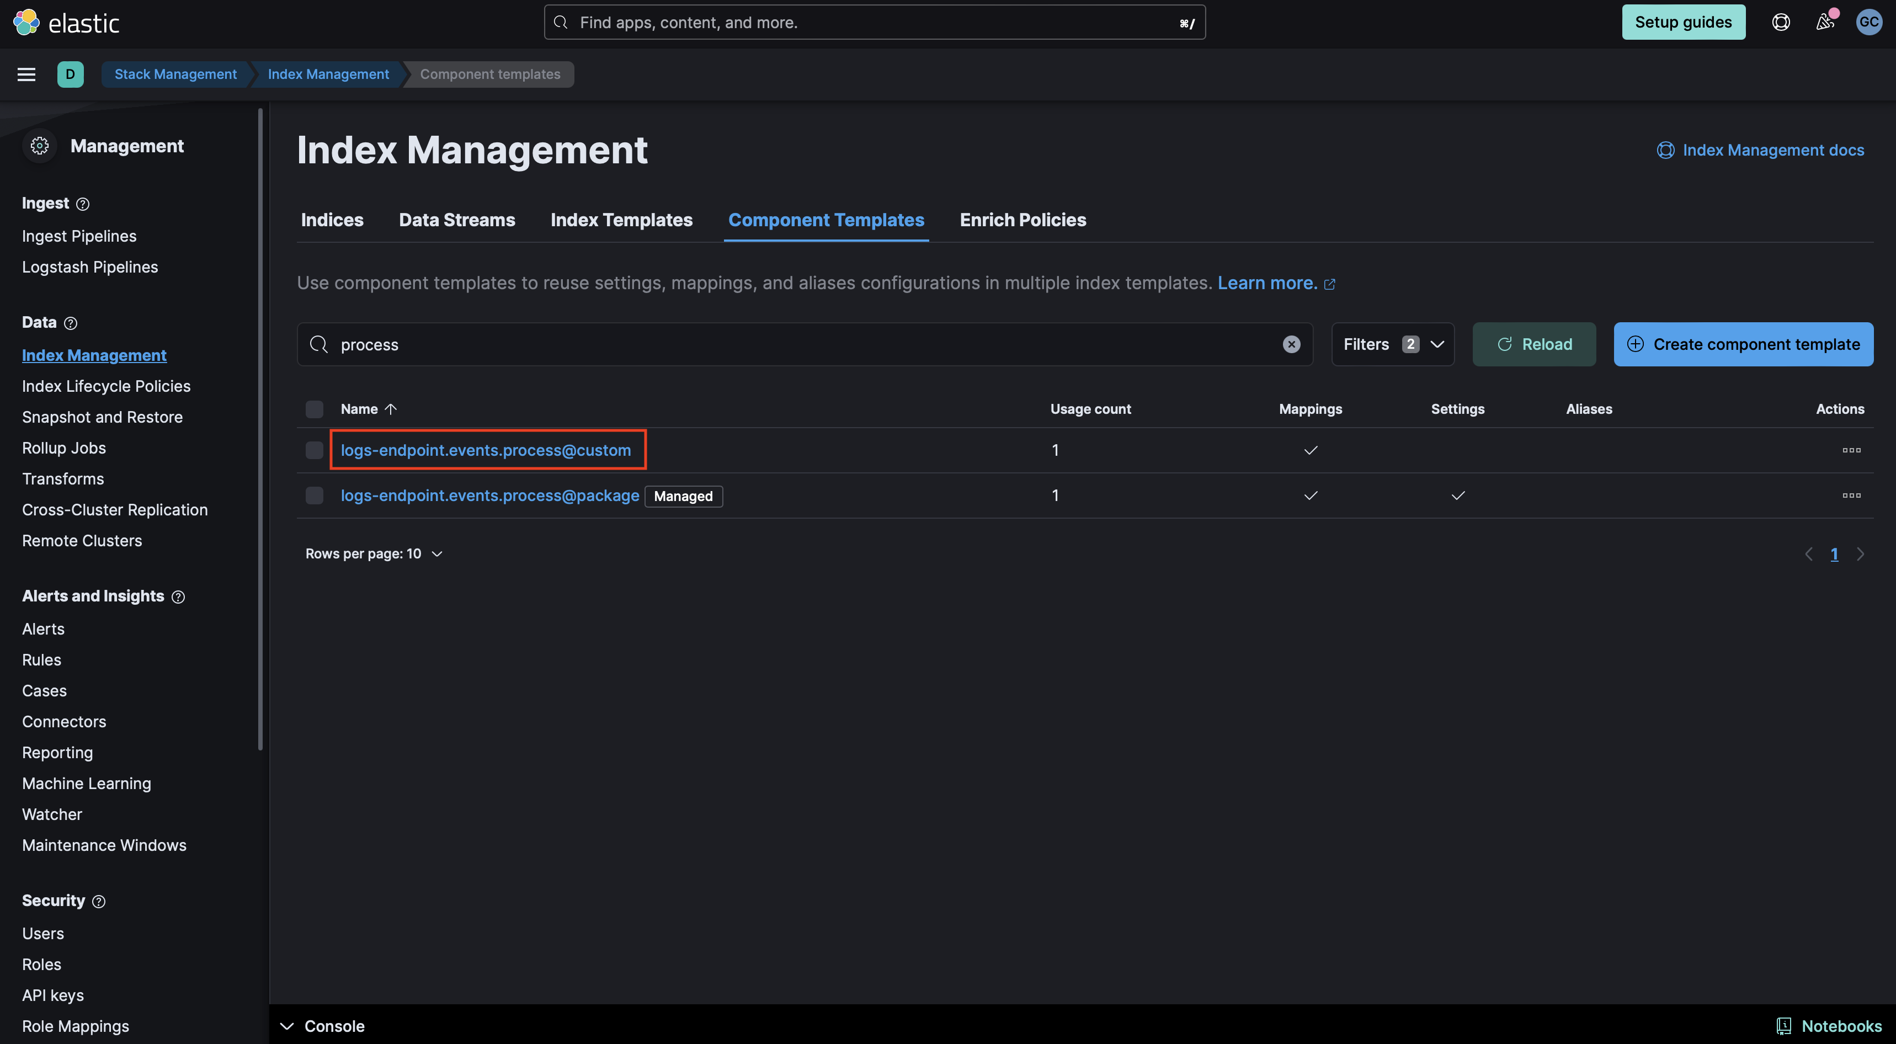The image size is (1896, 1044).
Task: Check the select-all checkbox in the table header
Action: click(315, 409)
